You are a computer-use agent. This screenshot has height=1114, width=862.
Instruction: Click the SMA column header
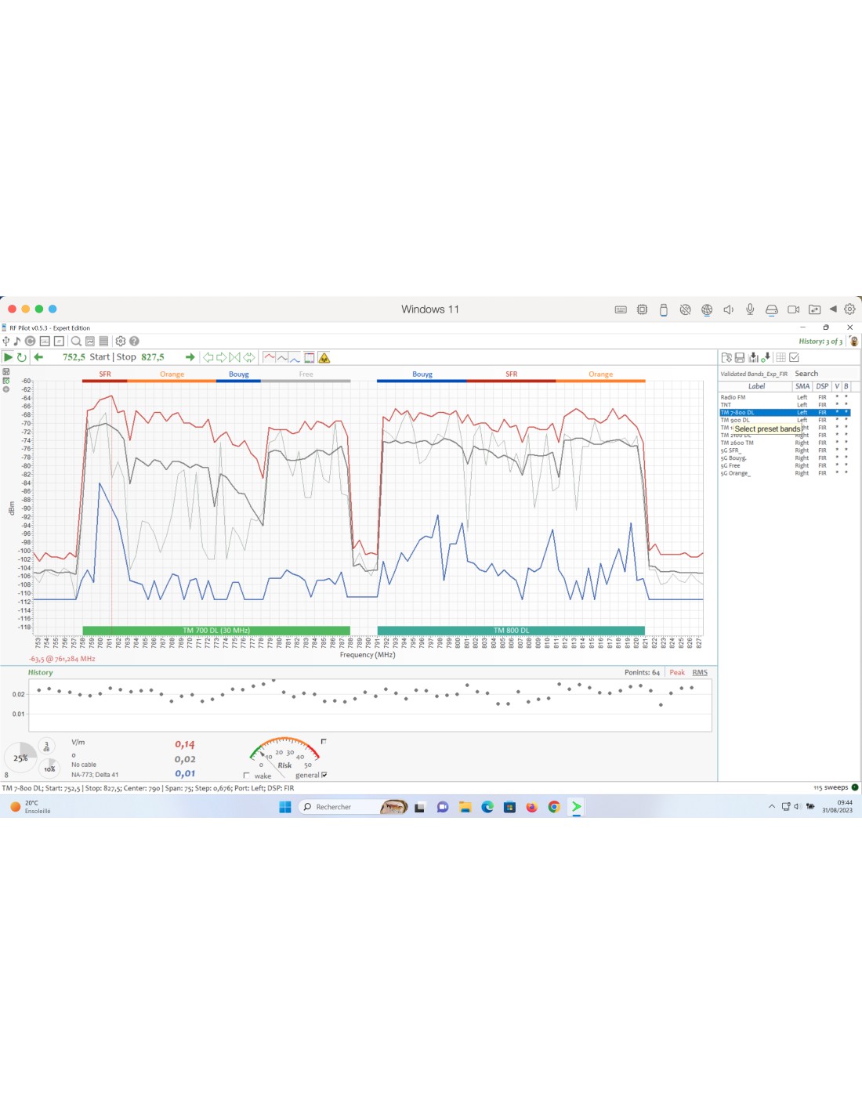tap(802, 386)
